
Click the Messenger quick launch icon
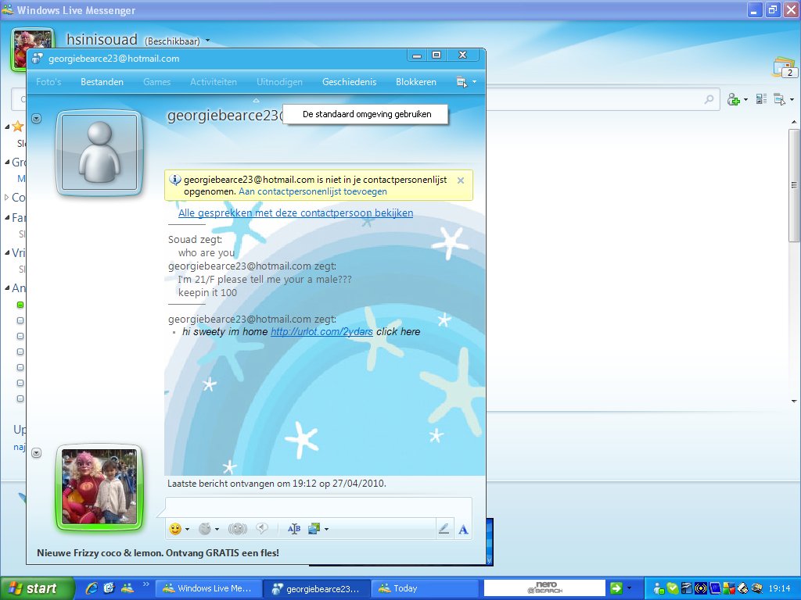click(x=127, y=588)
